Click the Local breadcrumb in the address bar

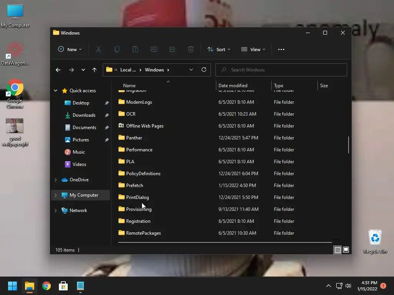click(128, 70)
